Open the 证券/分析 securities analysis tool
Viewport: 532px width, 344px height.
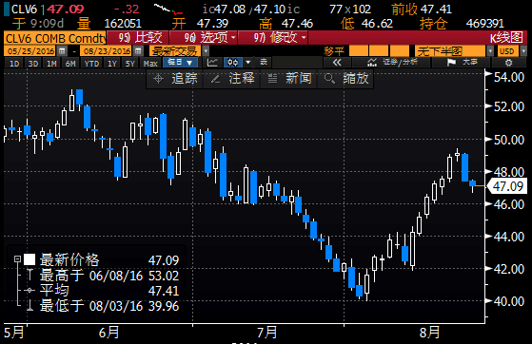(392, 63)
